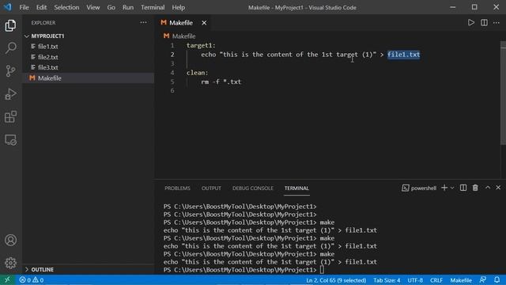The width and height of the screenshot is (506, 285).
Task: Open remote window from status bar
Action: [x=7, y=279]
